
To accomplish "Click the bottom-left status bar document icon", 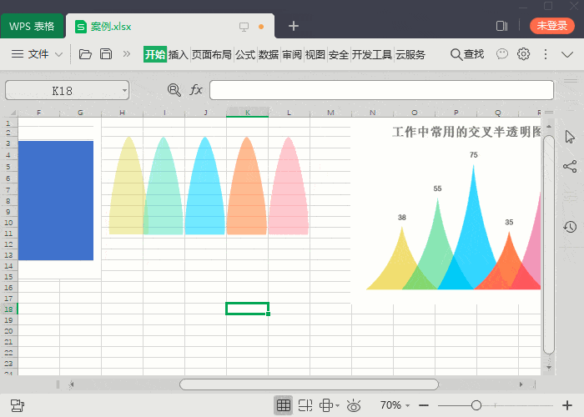I will point(18,405).
